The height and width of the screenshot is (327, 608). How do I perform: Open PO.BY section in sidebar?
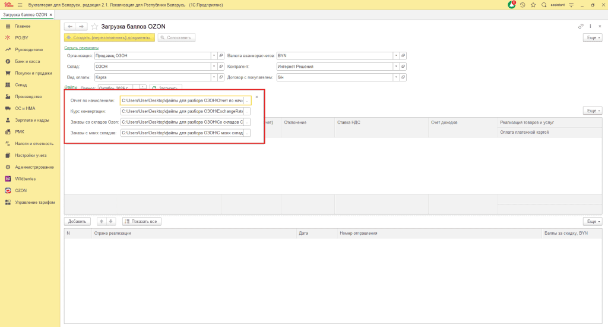point(22,37)
